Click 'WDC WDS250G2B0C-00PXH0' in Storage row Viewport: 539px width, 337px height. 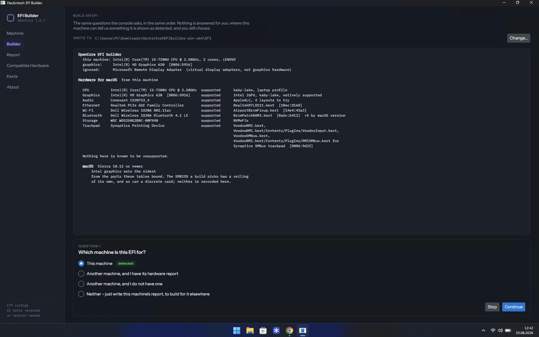point(134,121)
